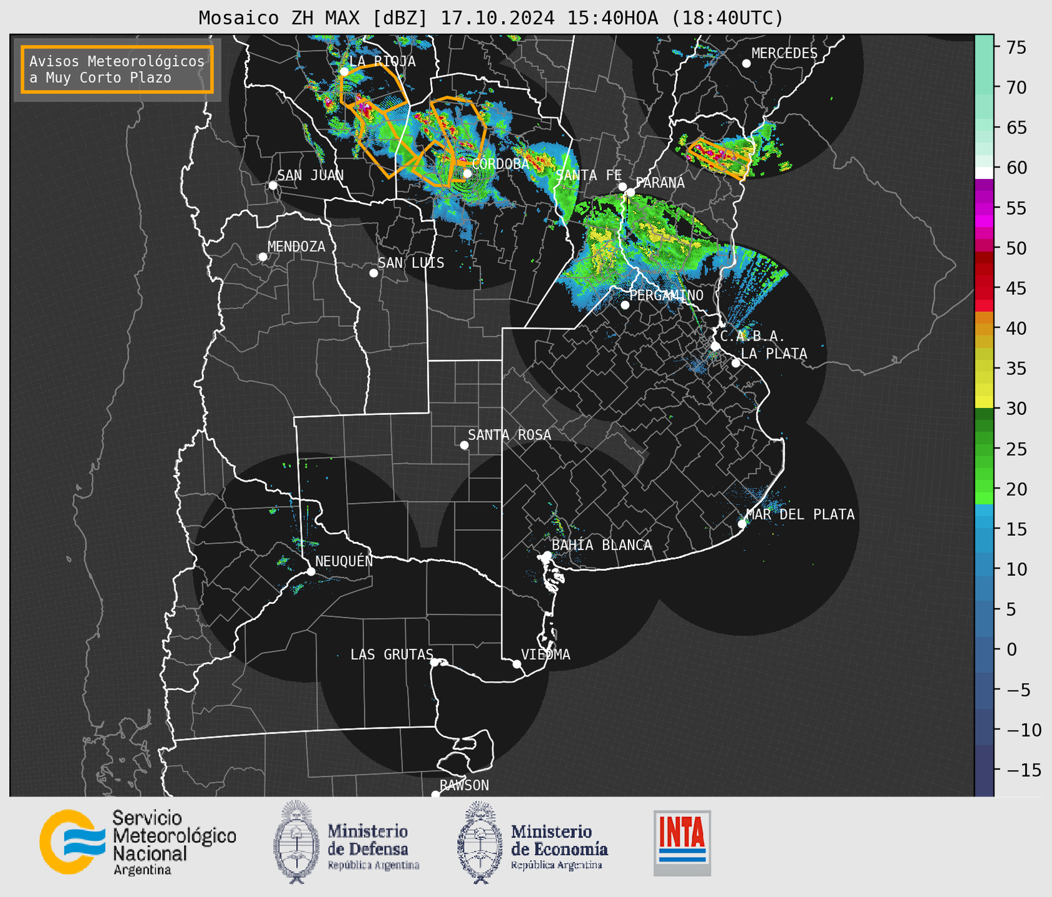Click the Pergamino label
The image size is (1052, 897).
tap(666, 295)
